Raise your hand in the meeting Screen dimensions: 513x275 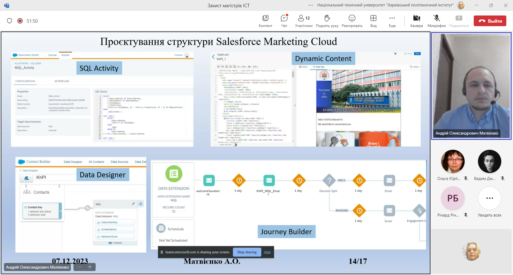tap(327, 21)
